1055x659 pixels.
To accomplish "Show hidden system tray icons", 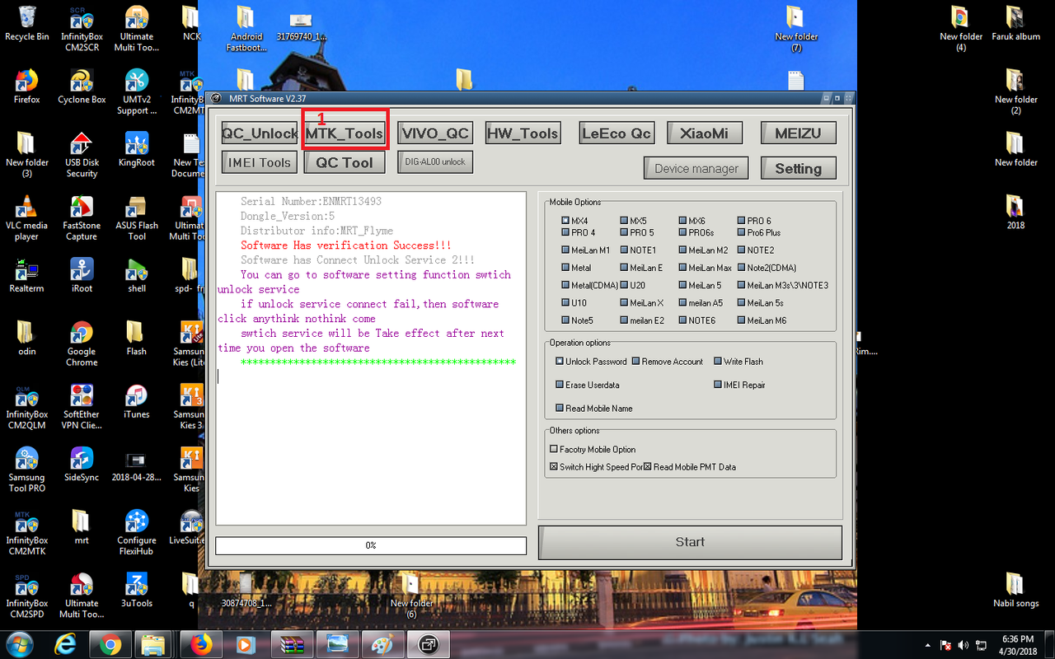I will [x=928, y=645].
